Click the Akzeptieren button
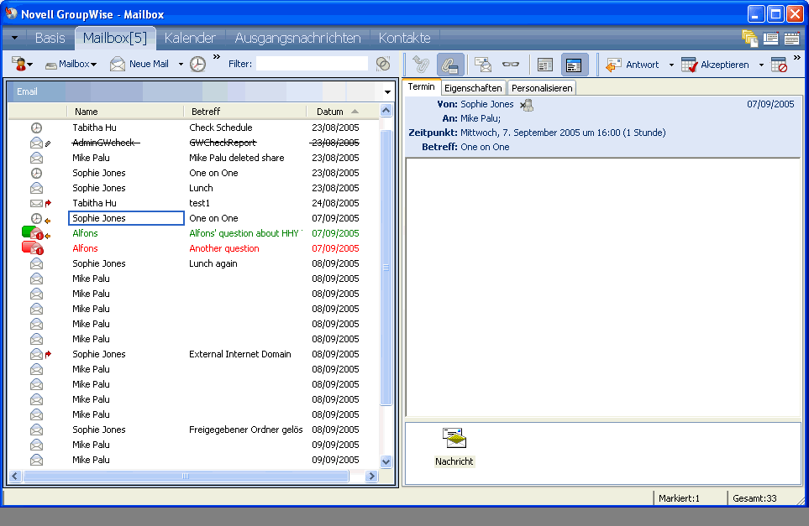The width and height of the screenshot is (809, 526). 716,65
